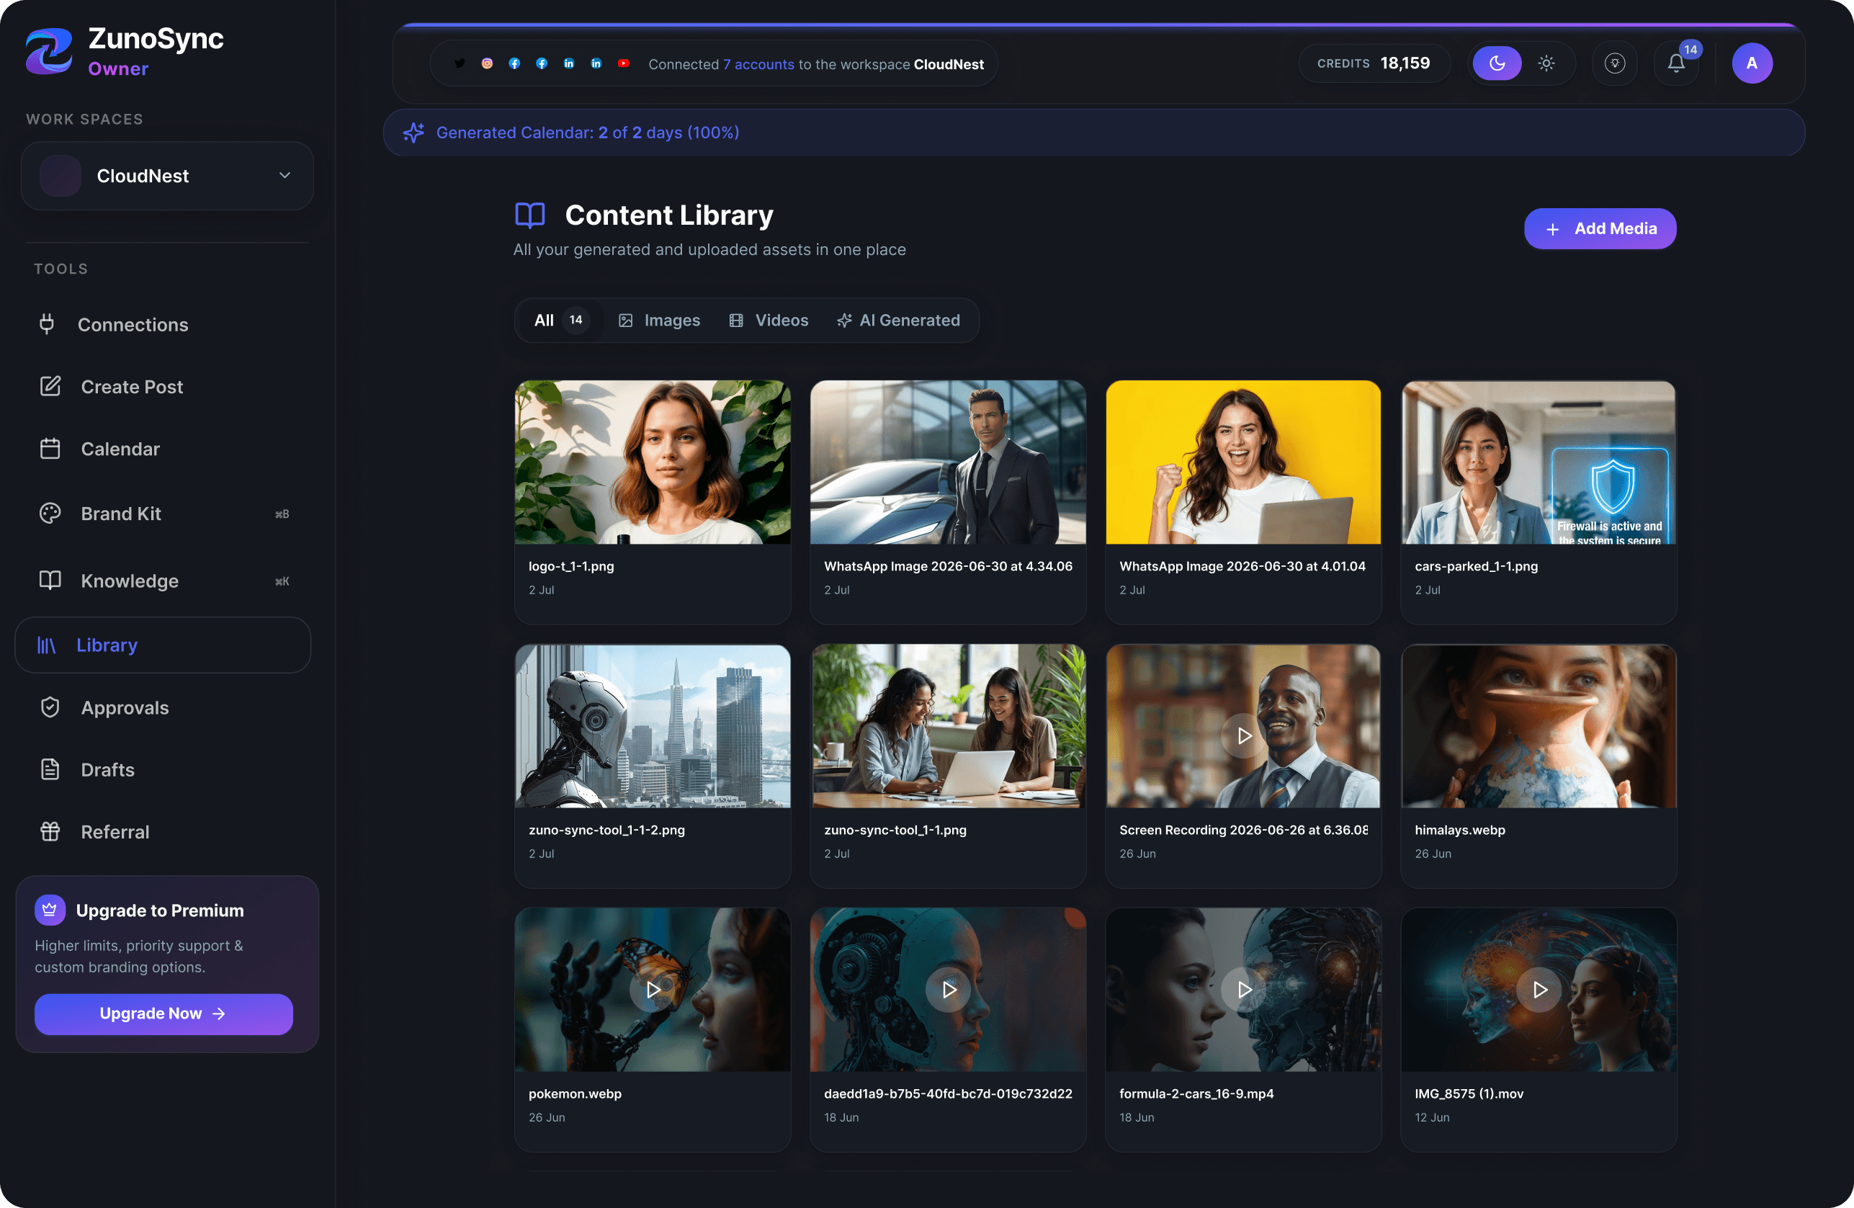Play the formula-2-cars_16-9.mp4 video
Screen dimensions: 1854x1208
click(1243, 990)
